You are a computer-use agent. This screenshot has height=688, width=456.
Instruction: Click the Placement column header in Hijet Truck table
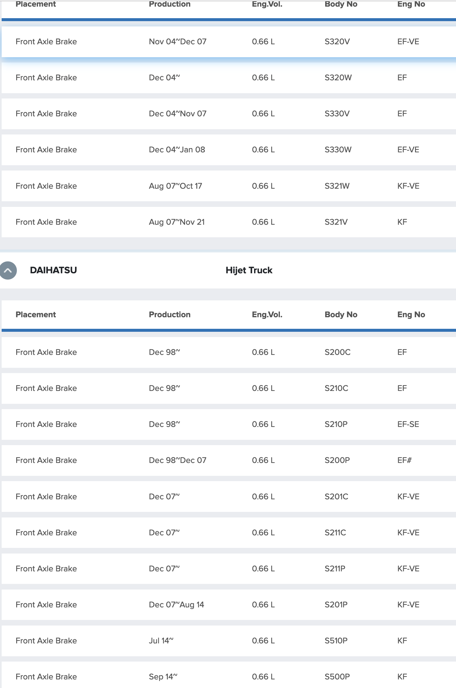(x=36, y=315)
